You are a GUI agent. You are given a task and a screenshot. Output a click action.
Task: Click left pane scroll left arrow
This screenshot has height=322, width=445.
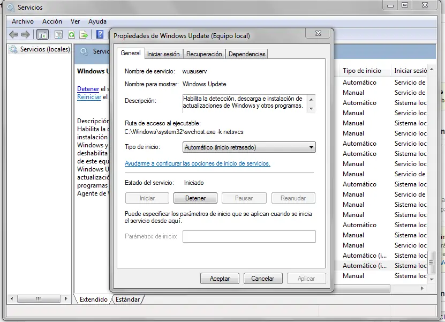pos(12,298)
